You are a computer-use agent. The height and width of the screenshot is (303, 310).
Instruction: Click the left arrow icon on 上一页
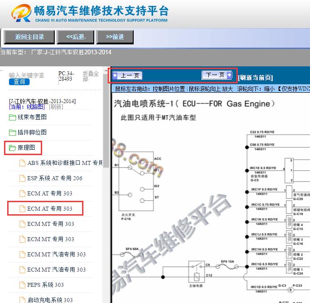pos(115,75)
